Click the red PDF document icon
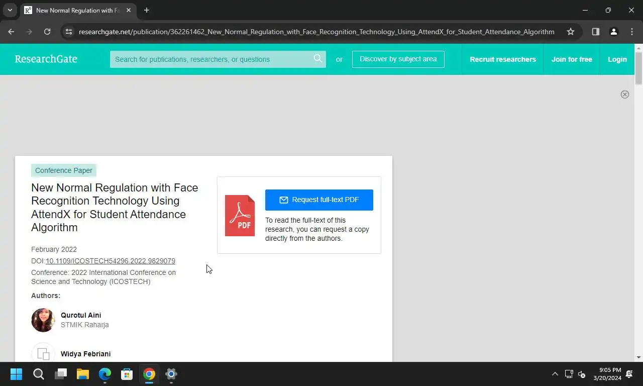Screen dimensions: 643x386 pos(240,216)
